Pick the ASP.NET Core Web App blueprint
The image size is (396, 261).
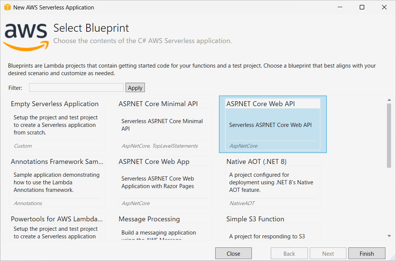coord(165,182)
